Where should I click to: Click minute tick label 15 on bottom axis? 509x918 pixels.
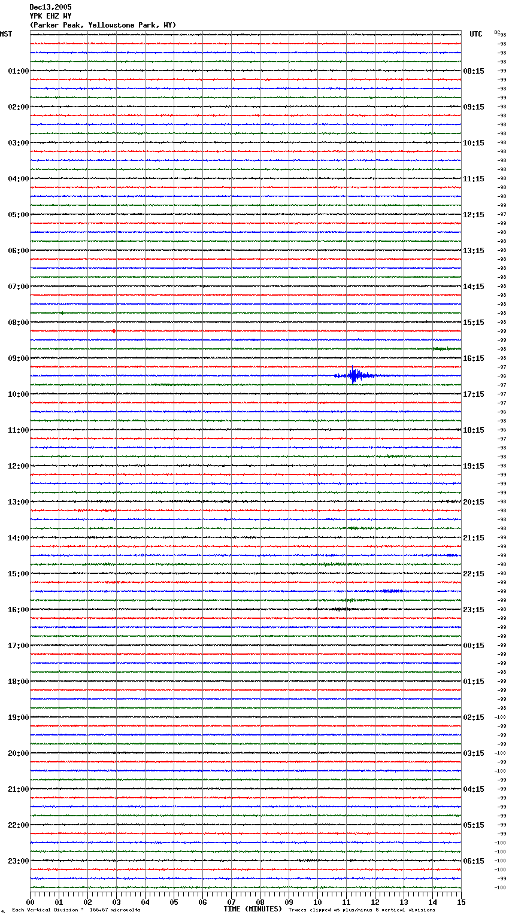(461, 902)
